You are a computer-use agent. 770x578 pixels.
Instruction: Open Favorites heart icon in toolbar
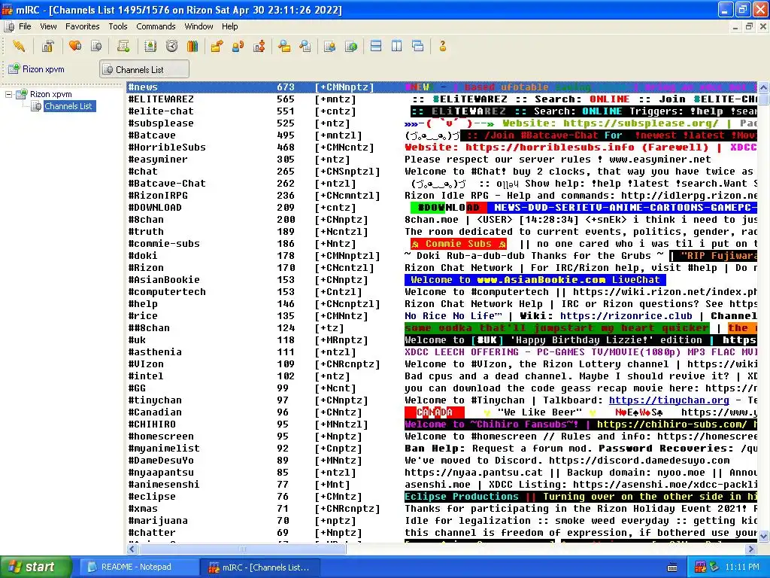75,46
